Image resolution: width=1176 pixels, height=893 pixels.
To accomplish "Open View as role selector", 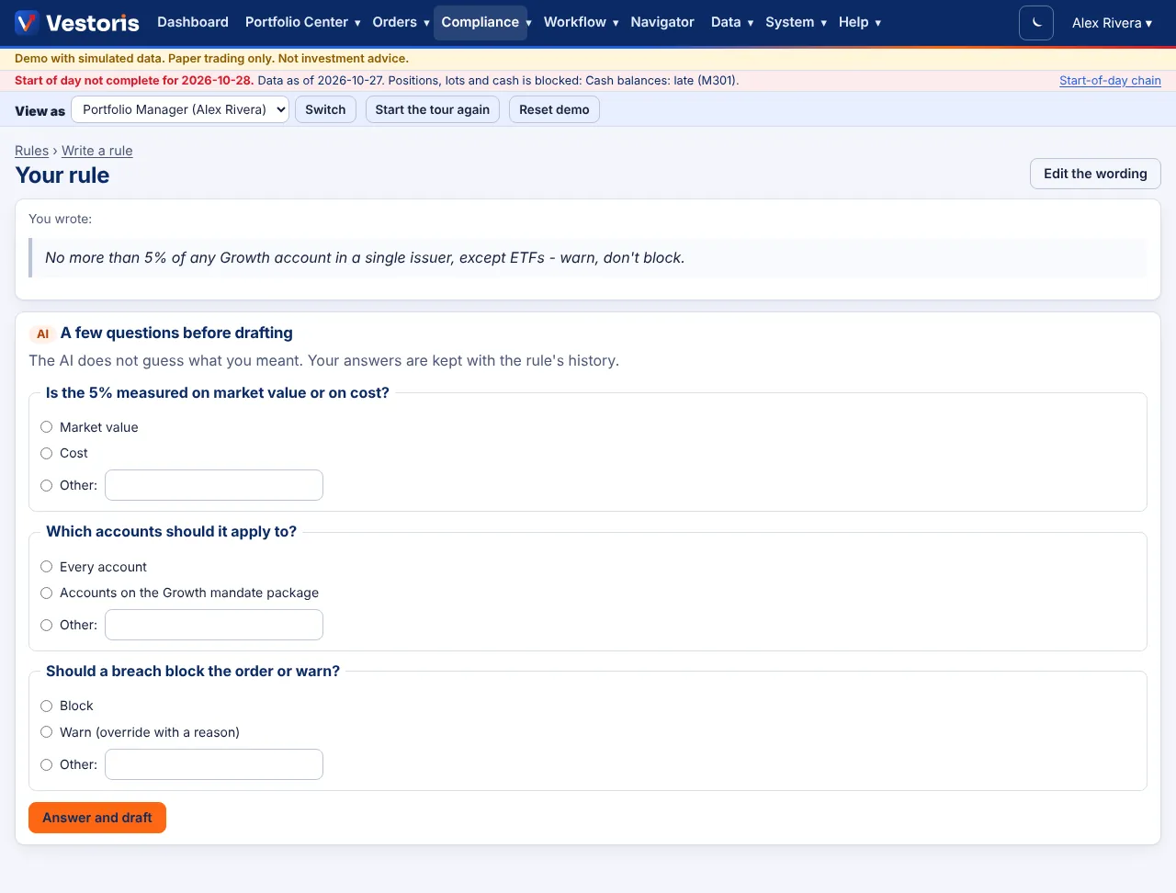I will [180, 109].
